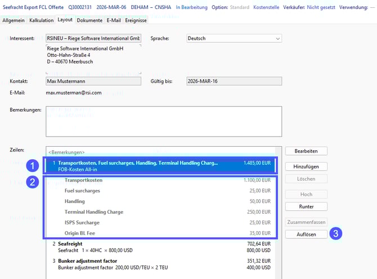Click the Terminal Handling Charge sub-item
The width and height of the screenshot is (377, 279).
click(x=94, y=212)
